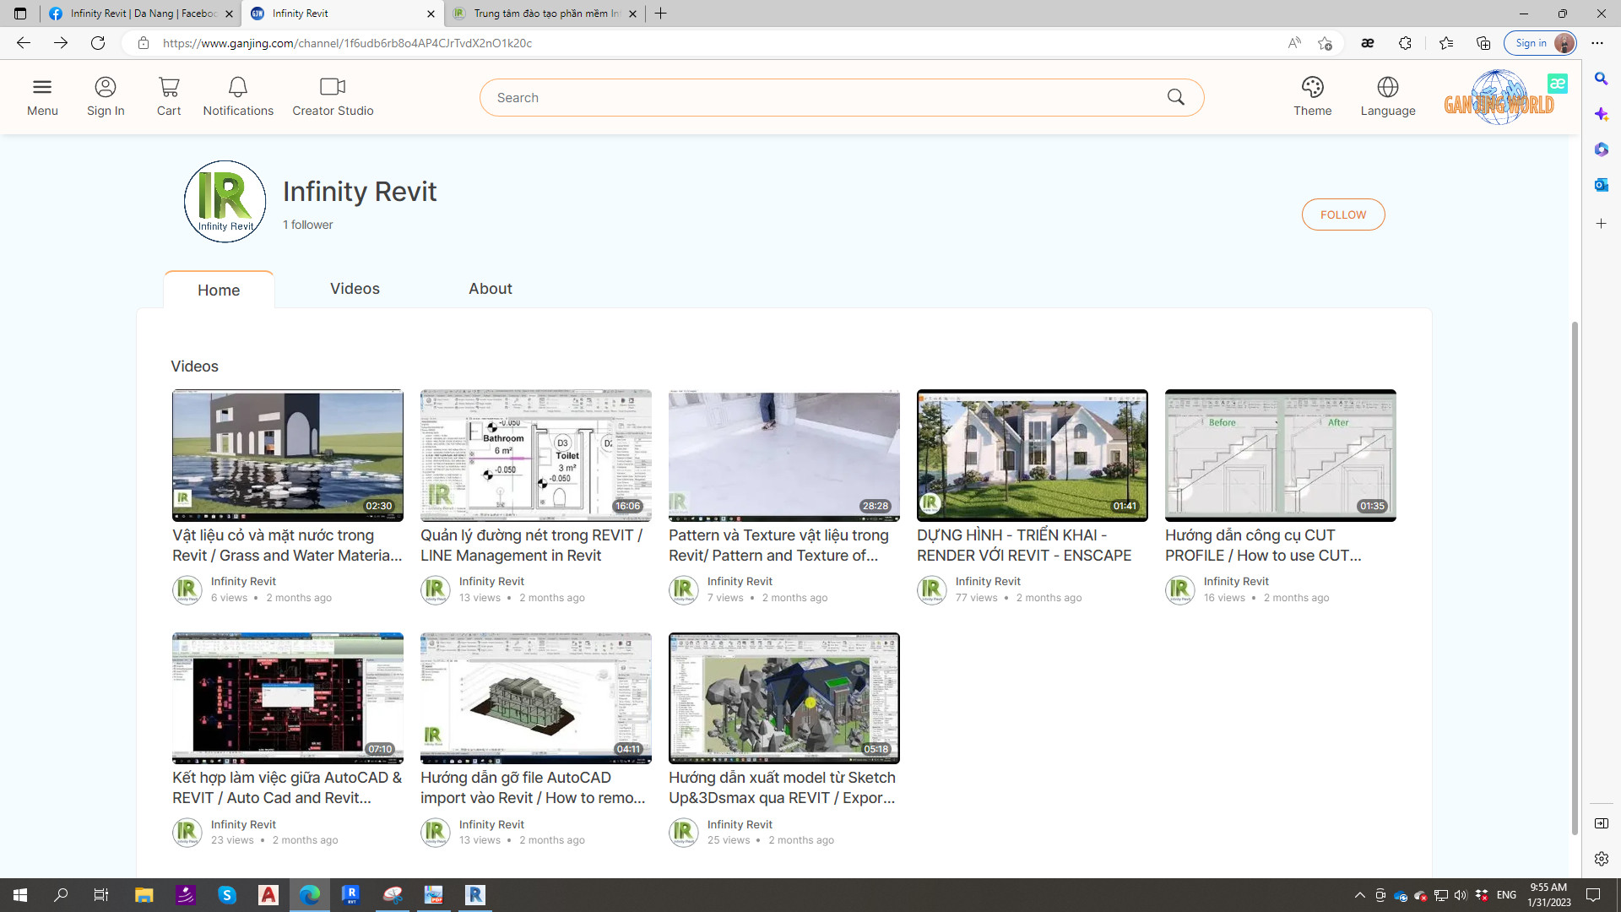1621x912 pixels.
Task: Click Infinity Revit channel name under CUT PROFILE video
Action: pos(1236,581)
